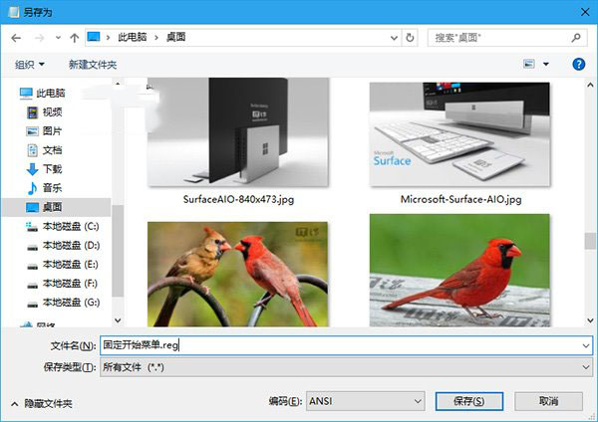Select 桌面 in the address path
The height and width of the screenshot is (422, 598).
coord(175,37)
